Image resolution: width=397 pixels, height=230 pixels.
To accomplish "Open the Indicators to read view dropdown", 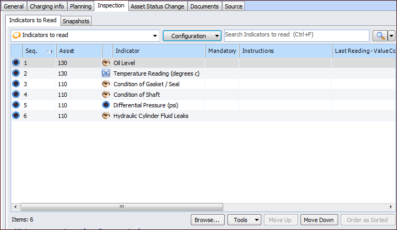I will 155,36.
